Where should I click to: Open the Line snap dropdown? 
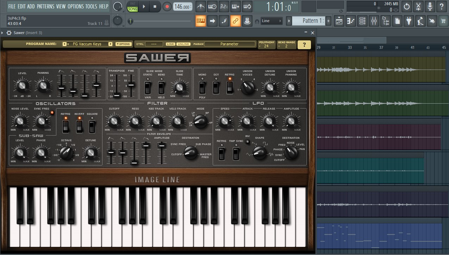(272, 21)
